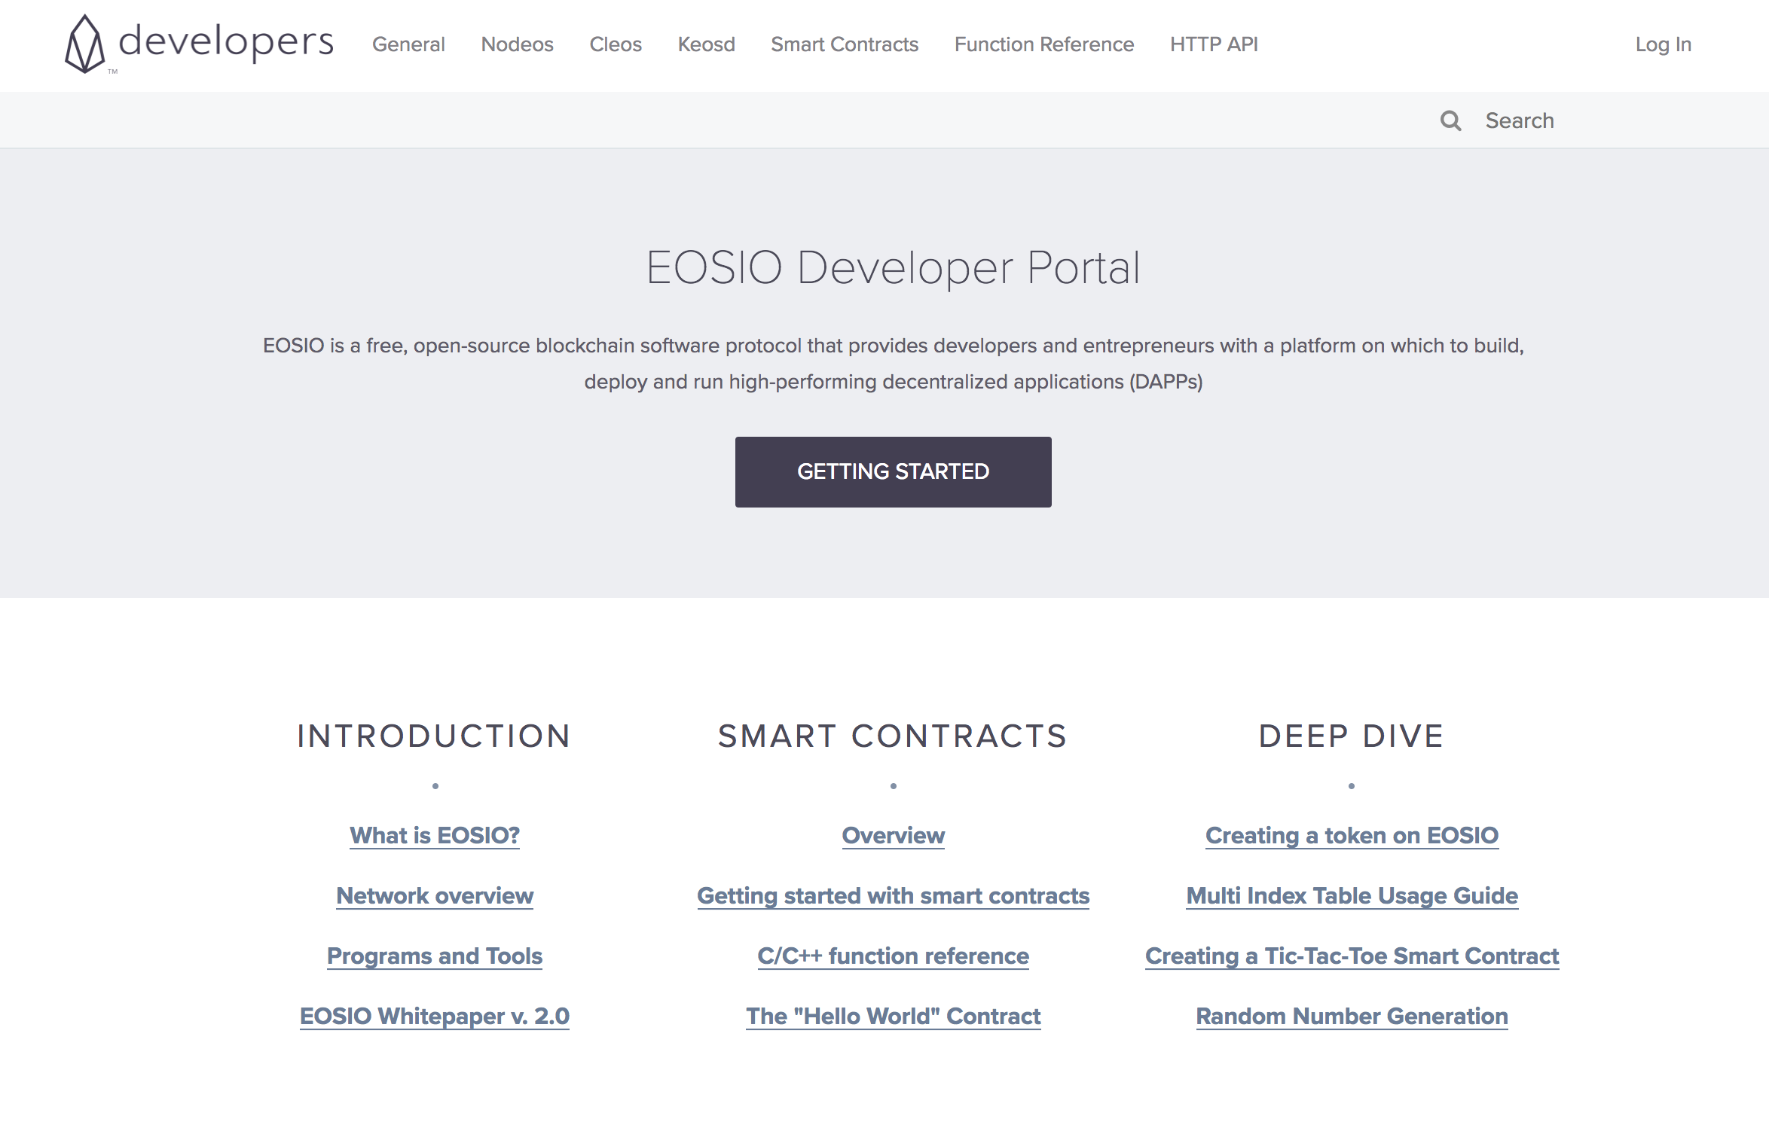Open the Keosd nav item
The width and height of the screenshot is (1769, 1131).
coord(706,44)
